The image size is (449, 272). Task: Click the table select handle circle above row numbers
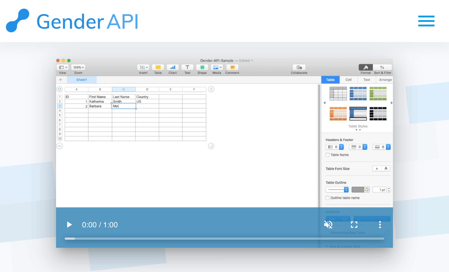[x=60, y=89]
